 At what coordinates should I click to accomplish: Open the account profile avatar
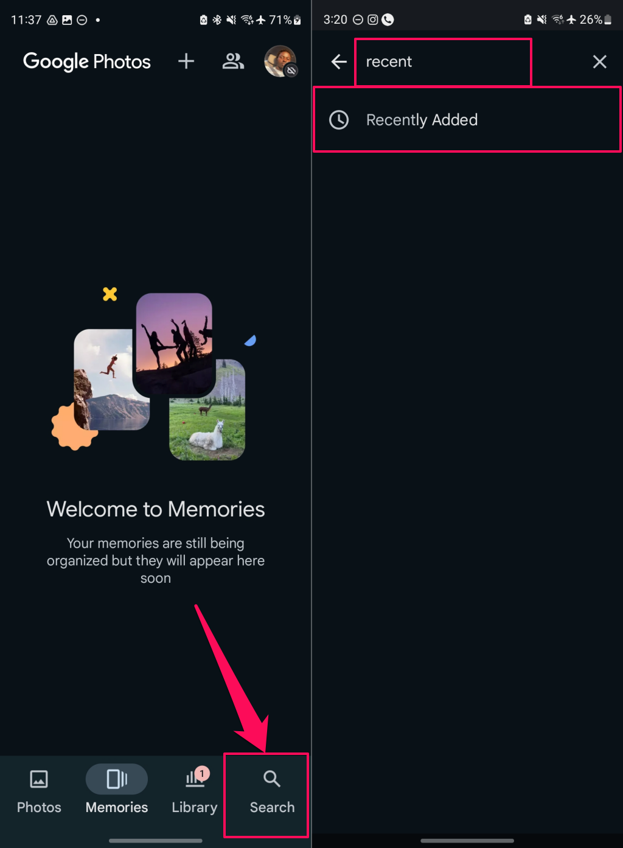(280, 61)
